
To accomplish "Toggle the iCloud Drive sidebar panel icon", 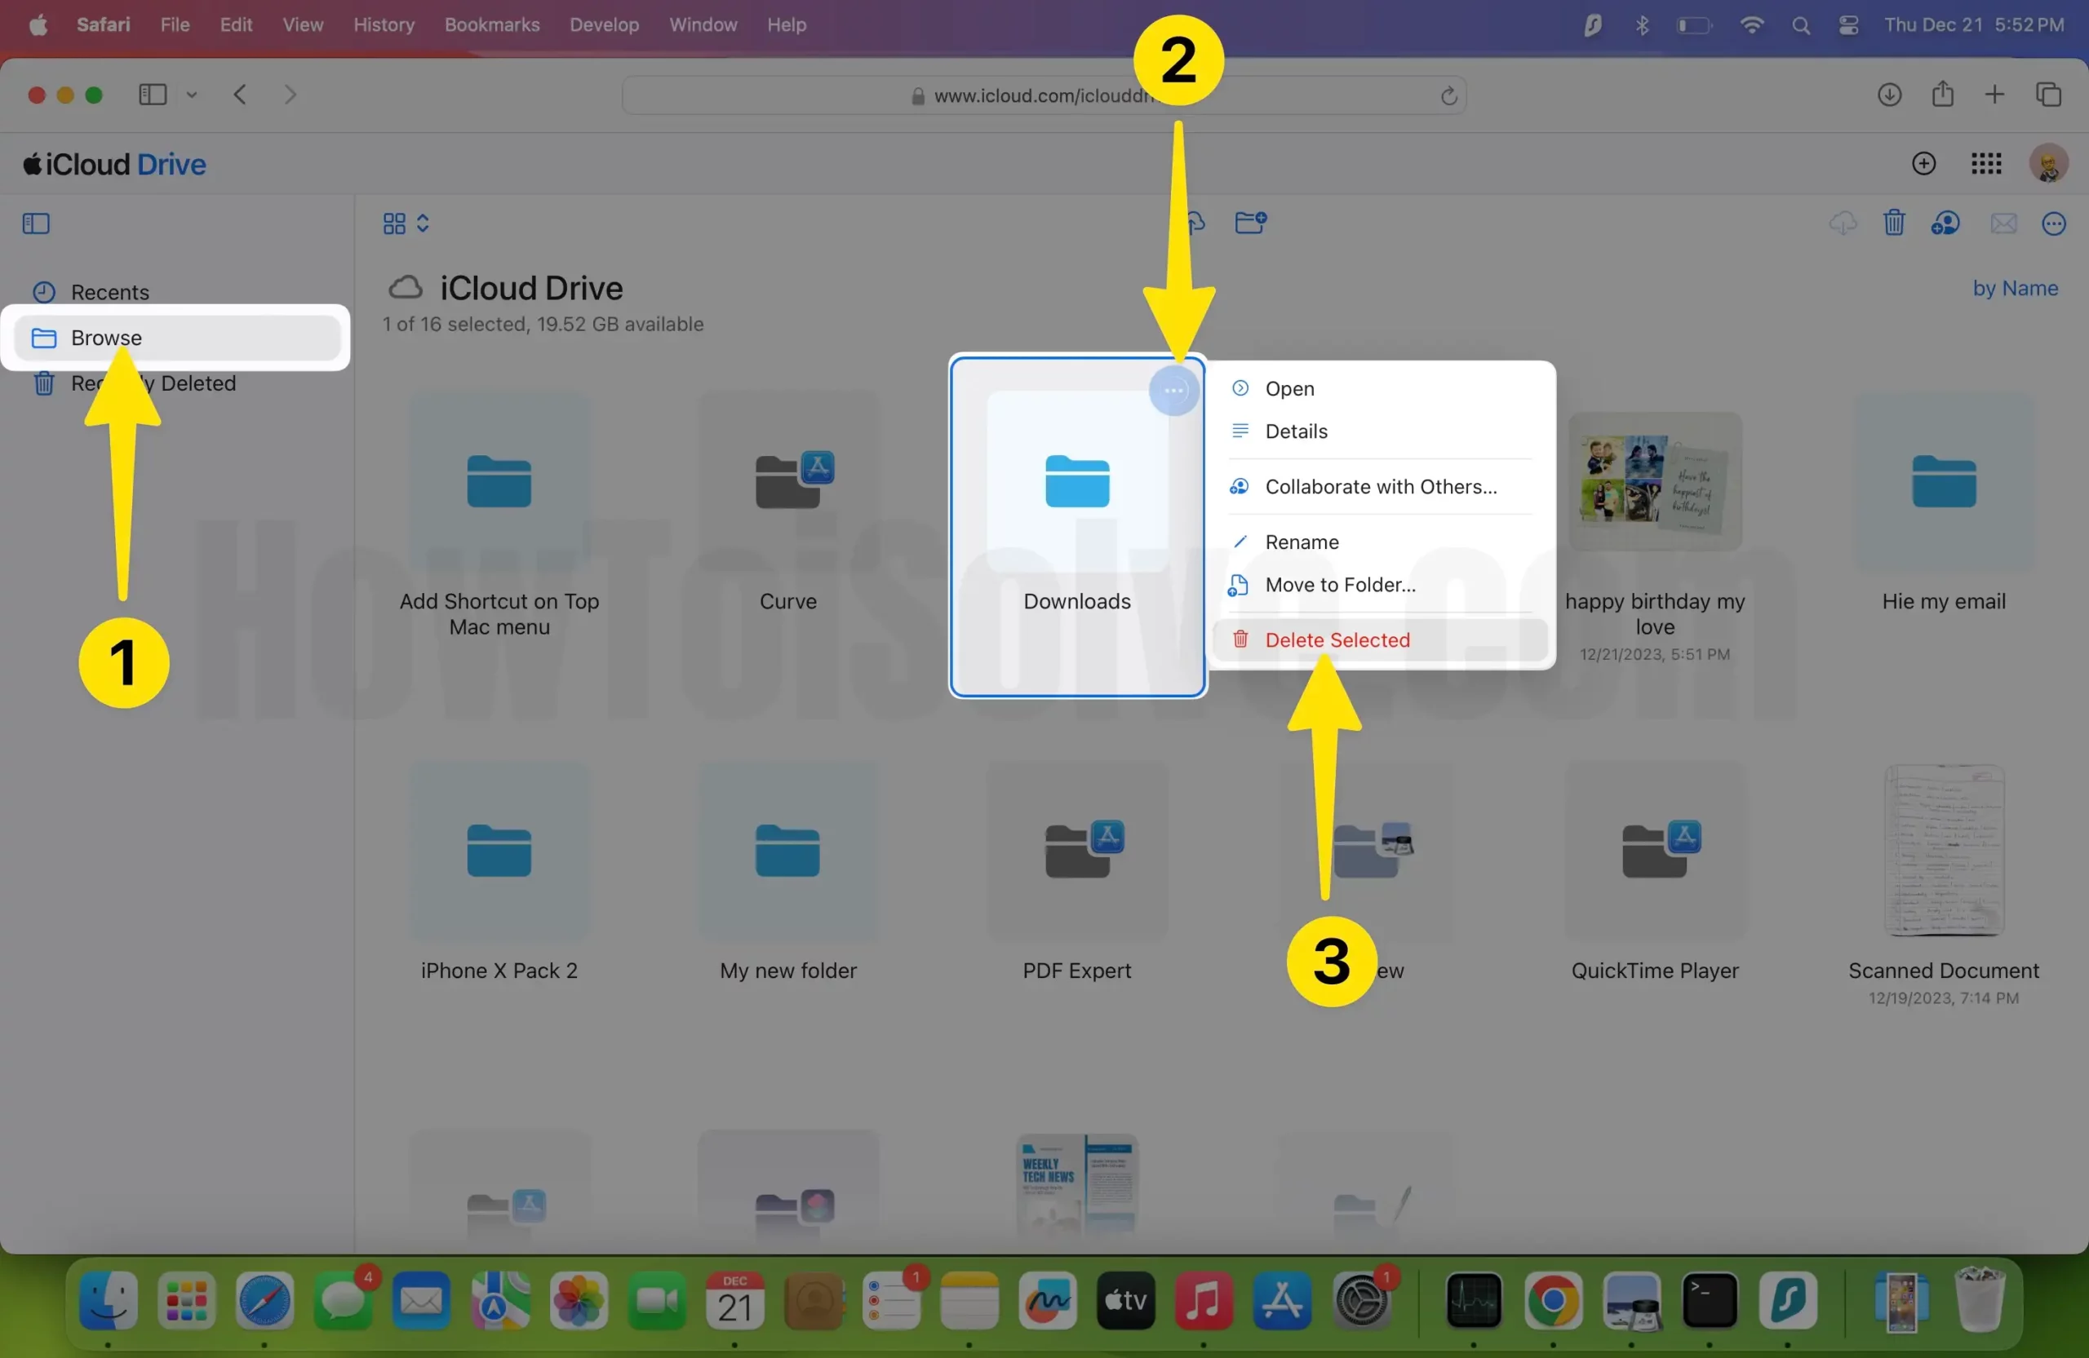I will pyautogui.click(x=36, y=223).
